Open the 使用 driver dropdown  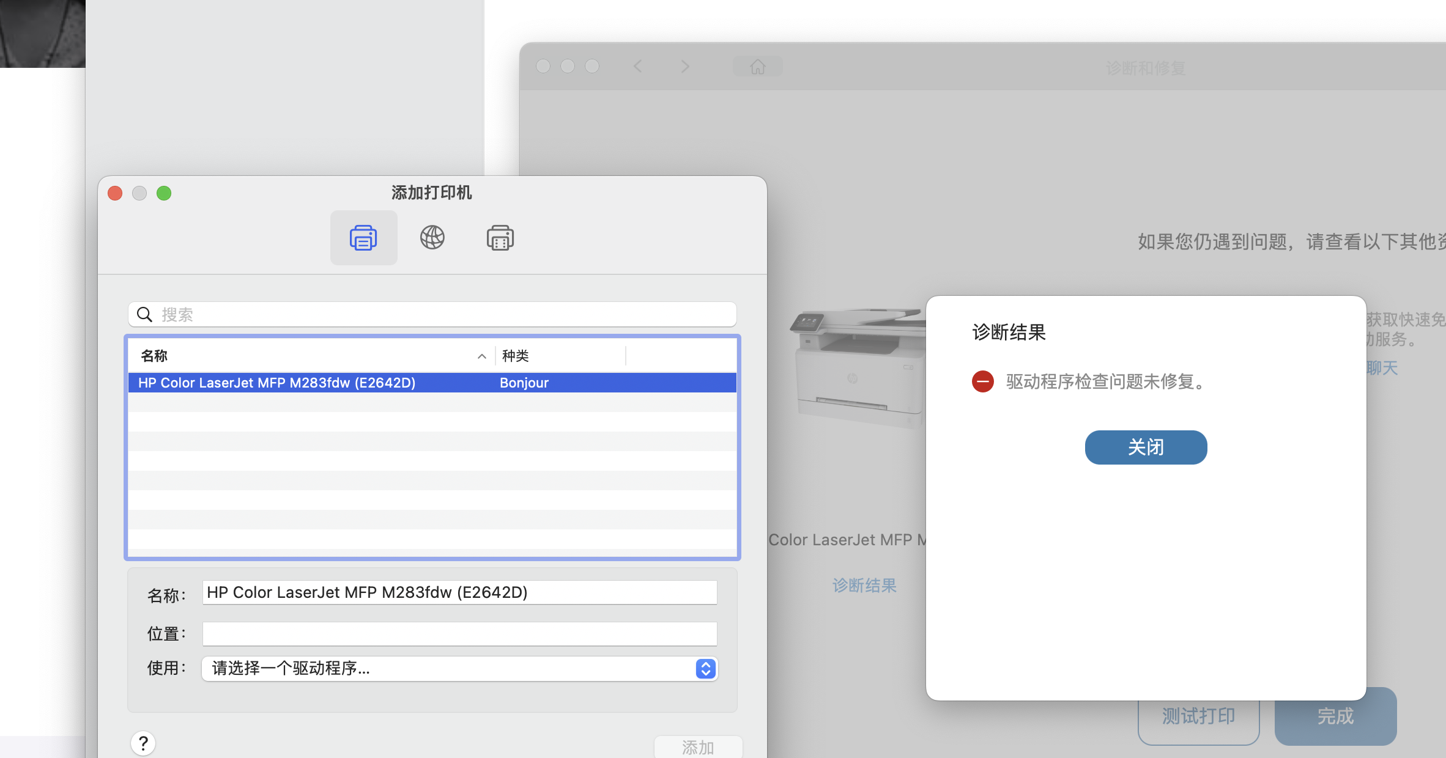pyautogui.click(x=459, y=669)
